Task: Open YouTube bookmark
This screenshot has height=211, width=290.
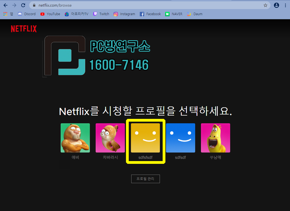Action: coord(50,14)
